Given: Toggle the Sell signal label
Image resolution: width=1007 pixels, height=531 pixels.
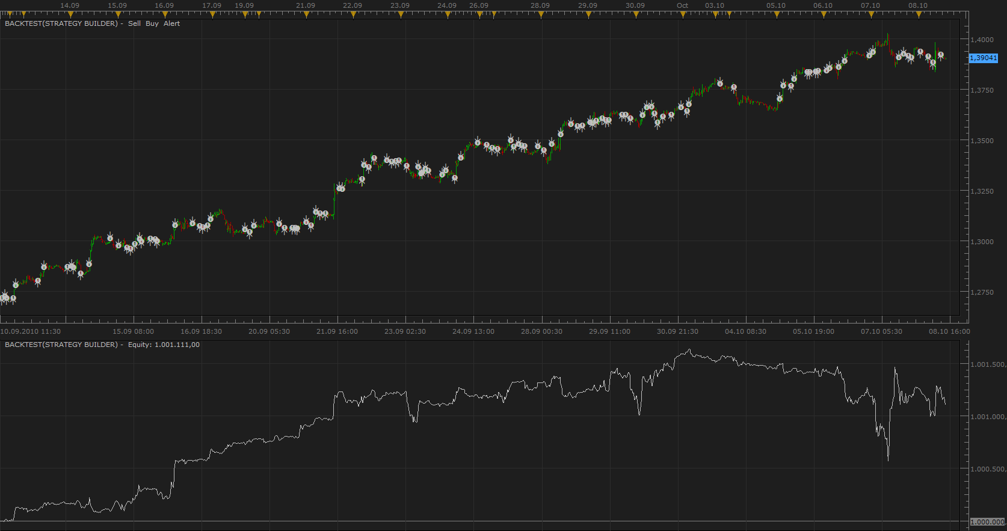Looking at the screenshot, I should coord(134,23).
